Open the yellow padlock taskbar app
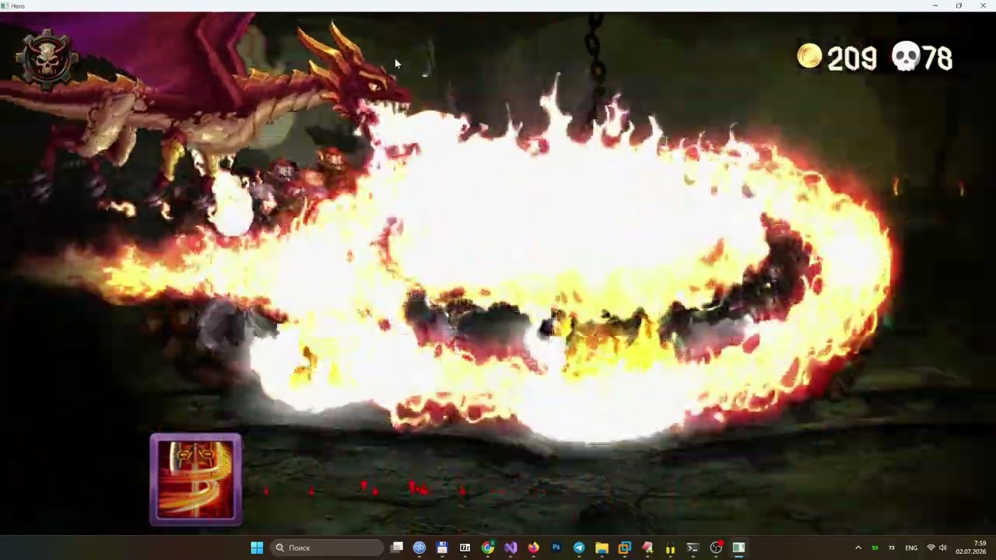996x560 pixels. click(x=670, y=548)
